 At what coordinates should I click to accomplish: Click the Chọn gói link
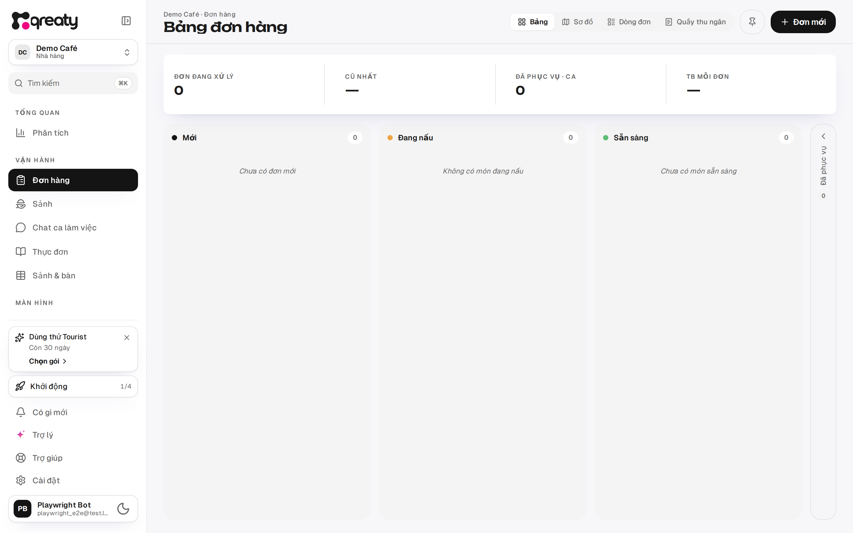click(x=48, y=361)
